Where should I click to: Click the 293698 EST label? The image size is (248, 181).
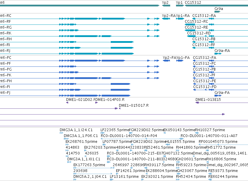coord(80,171)
